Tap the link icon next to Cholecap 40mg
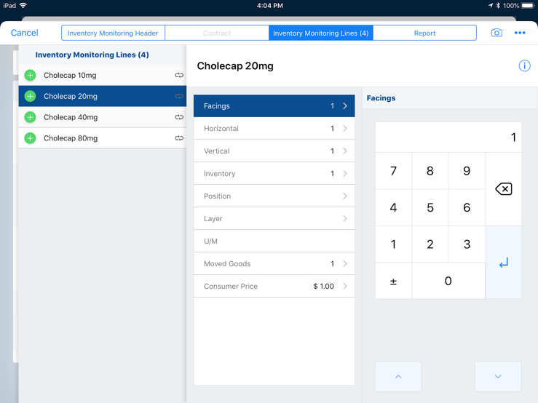The height and width of the screenshot is (403, 538). click(179, 117)
